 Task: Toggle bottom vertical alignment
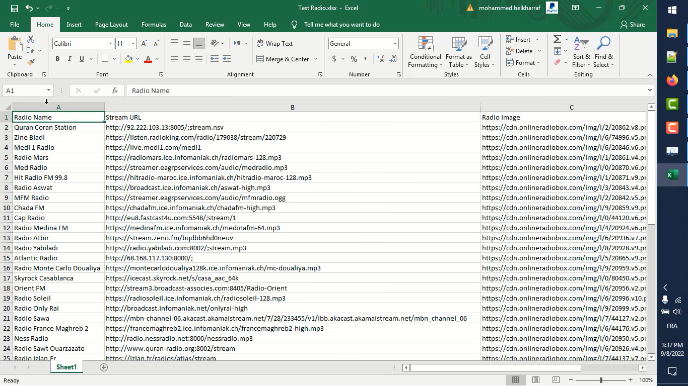tap(199, 43)
